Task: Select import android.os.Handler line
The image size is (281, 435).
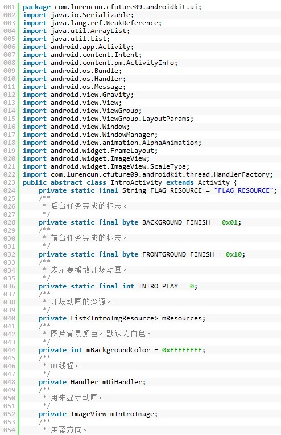Action: (74, 79)
